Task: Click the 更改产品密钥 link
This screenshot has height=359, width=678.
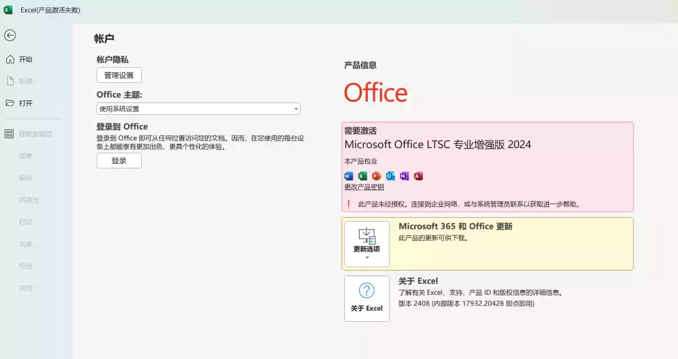Action: (364, 187)
